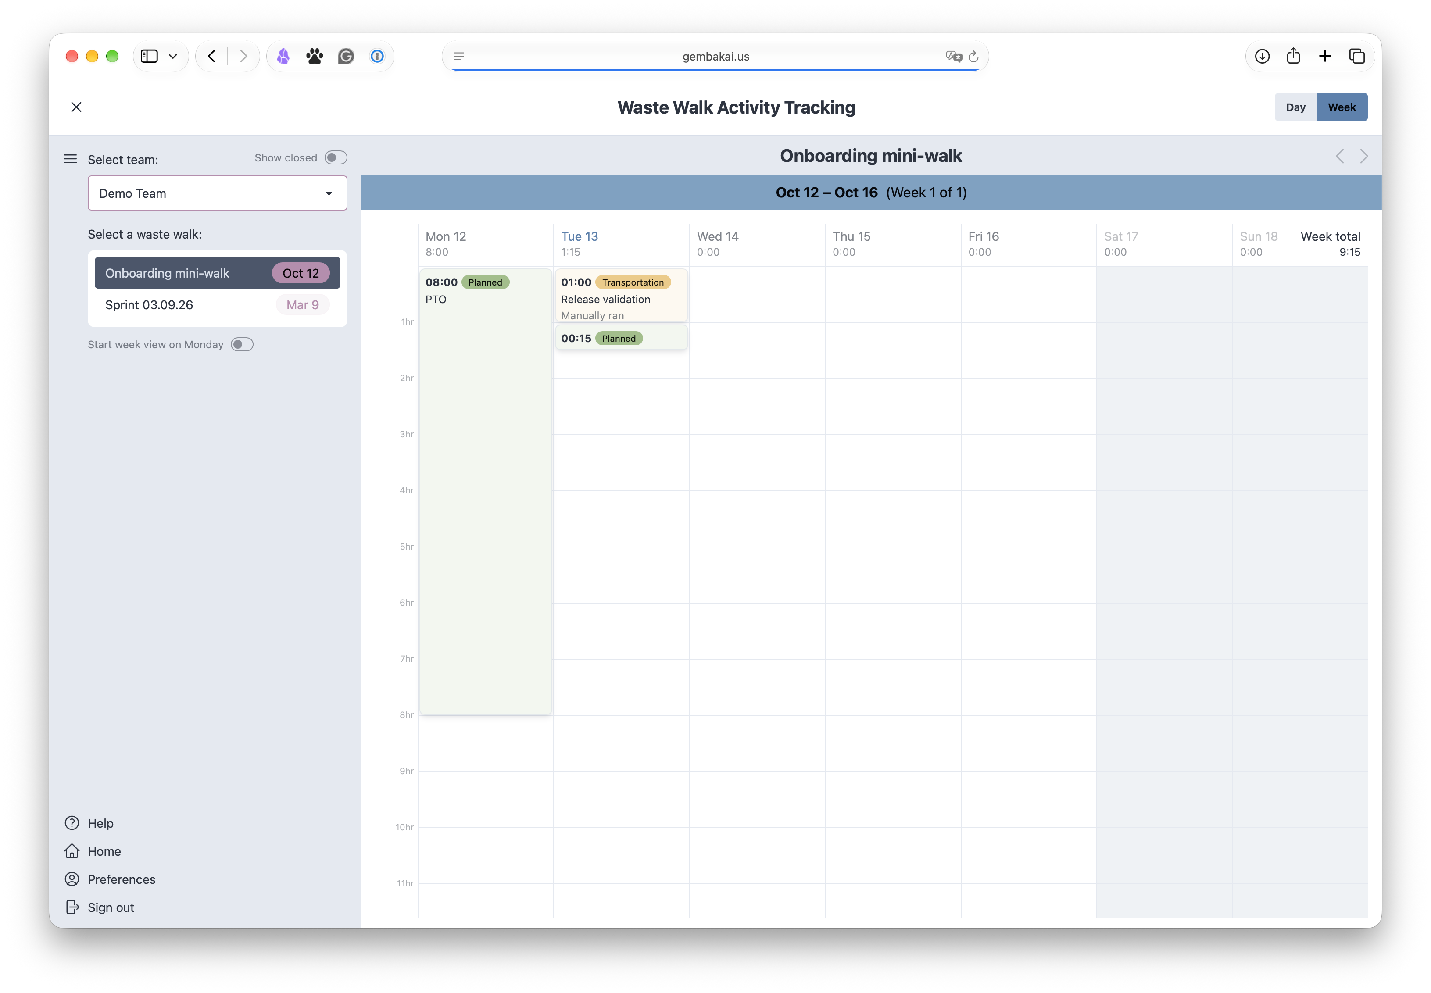Open the Share menu in Safari
1431x993 pixels.
[x=1293, y=55]
